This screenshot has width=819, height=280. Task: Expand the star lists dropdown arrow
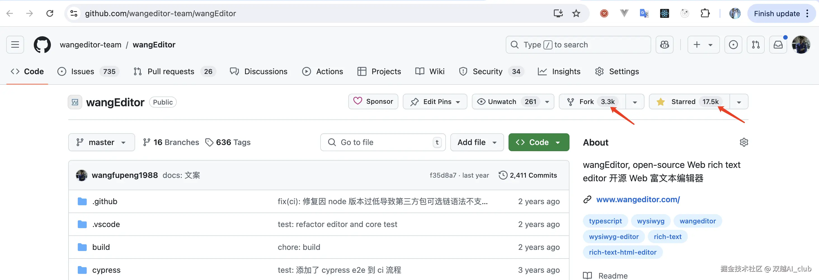[x=739, y=102]
